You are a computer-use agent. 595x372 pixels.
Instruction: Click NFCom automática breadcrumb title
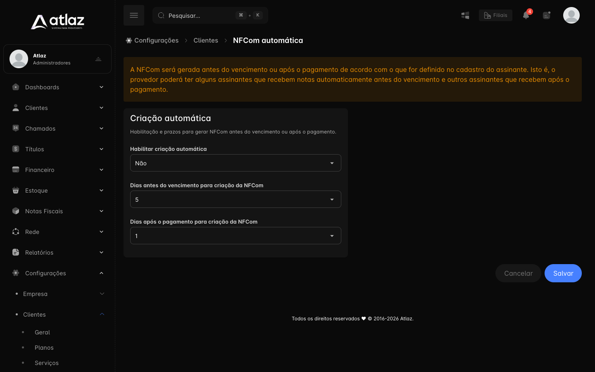point(268,41)
